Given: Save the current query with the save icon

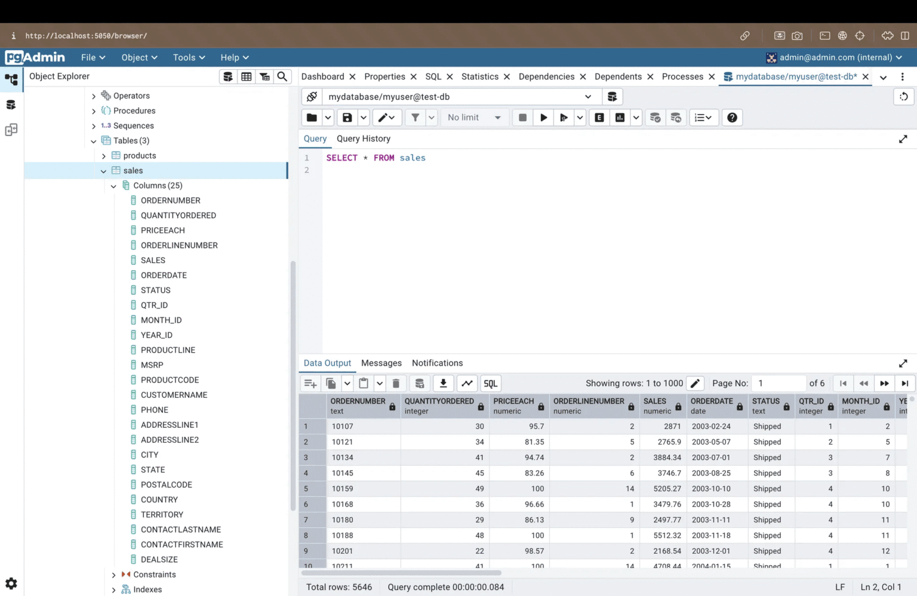Looking at the screenshot, I should pos(347,117).
